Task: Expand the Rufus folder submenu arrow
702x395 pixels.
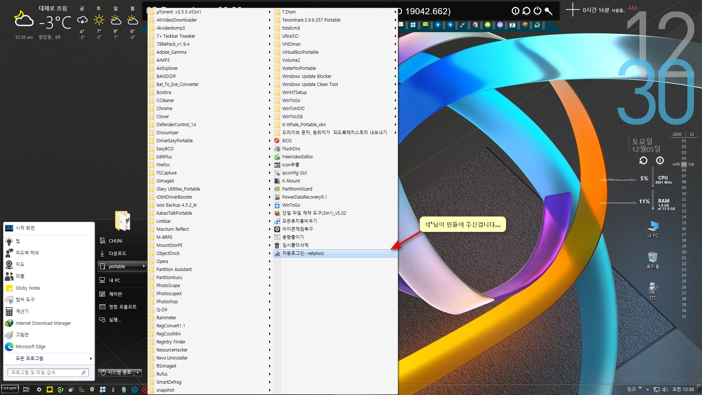Action: (x=270, y=374)
